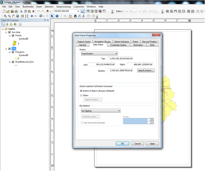This screenshot has width=205, height=171.
Task: Open the Geoprocessing menu
Action: (x=63, y=7)
